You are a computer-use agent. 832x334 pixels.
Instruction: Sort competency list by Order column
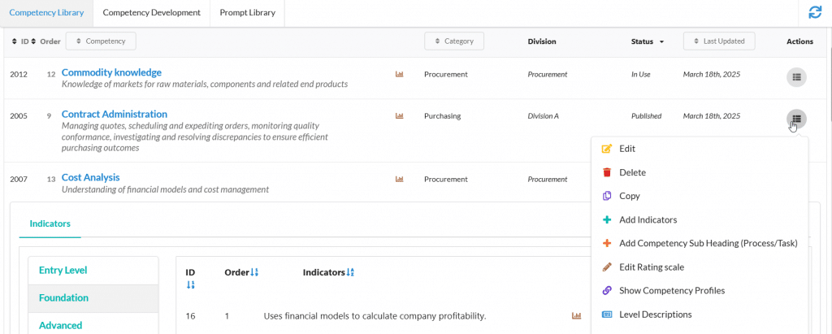point(46,41)
